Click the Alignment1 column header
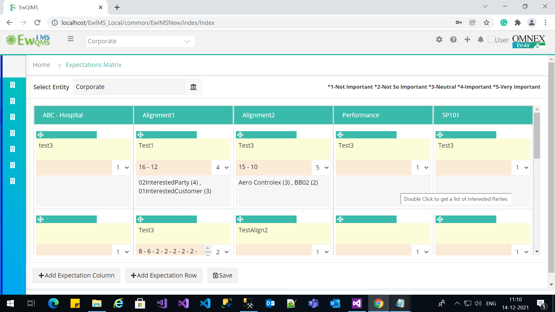Viewport: 555px width, 312px height. [x=184, y=115]
